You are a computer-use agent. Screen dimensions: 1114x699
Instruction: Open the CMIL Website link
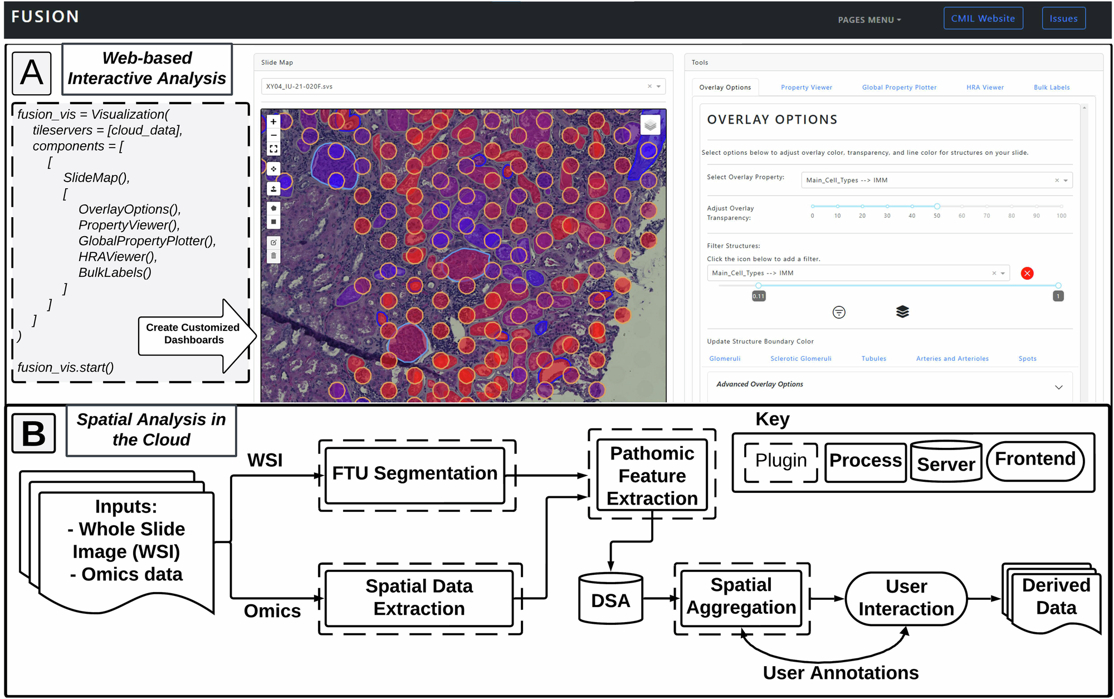[x=983, y=18]
